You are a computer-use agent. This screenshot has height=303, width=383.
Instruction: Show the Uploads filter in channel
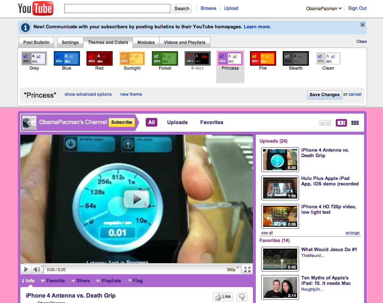[177, 122]
